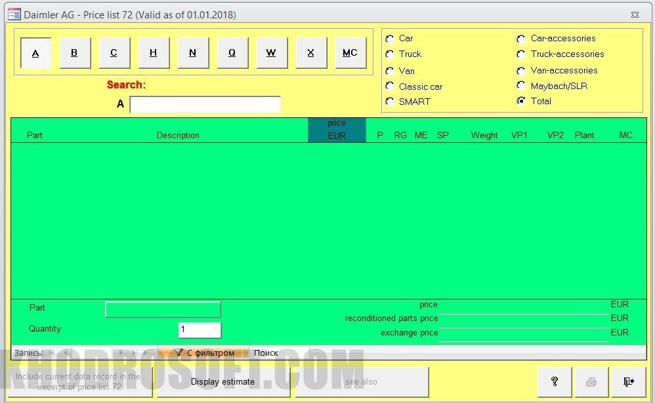Go to first record arrow
655x403 pixels.
click(x=51, y=353)
